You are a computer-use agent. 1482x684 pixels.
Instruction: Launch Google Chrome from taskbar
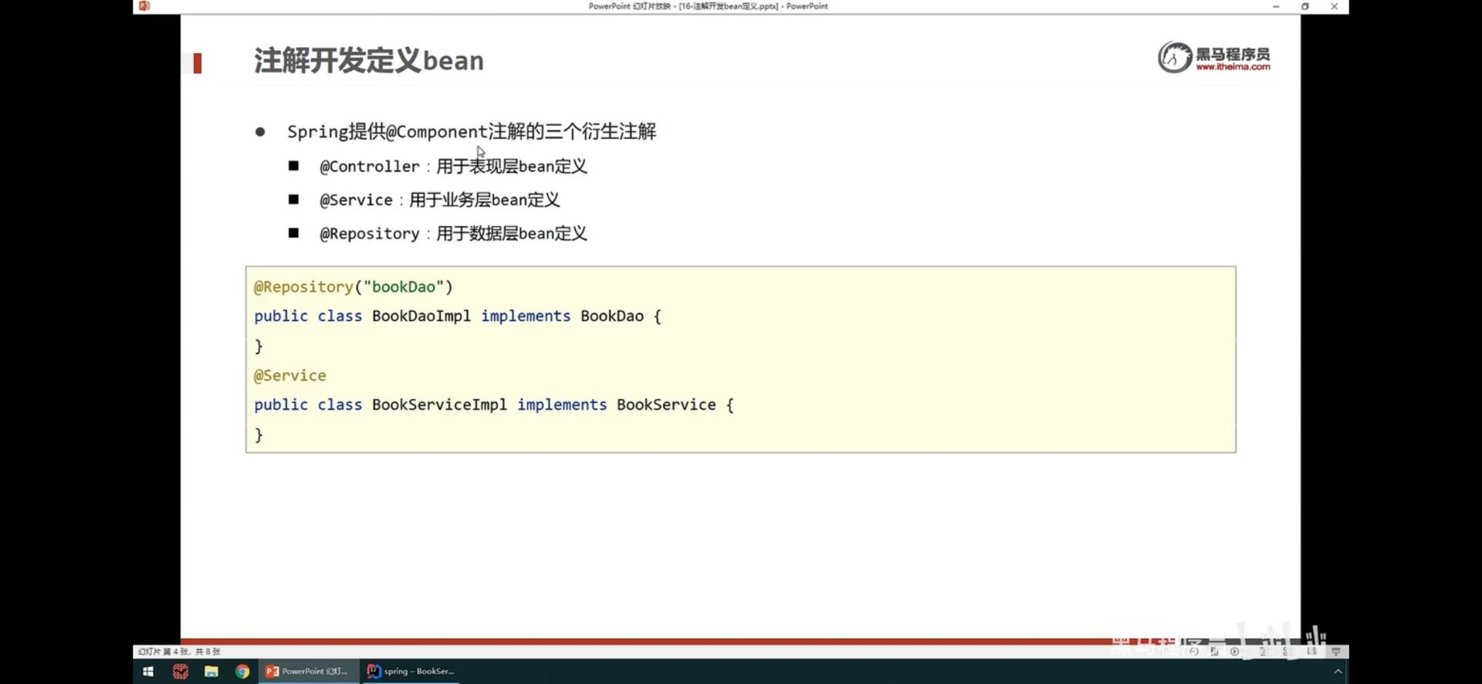242,672
